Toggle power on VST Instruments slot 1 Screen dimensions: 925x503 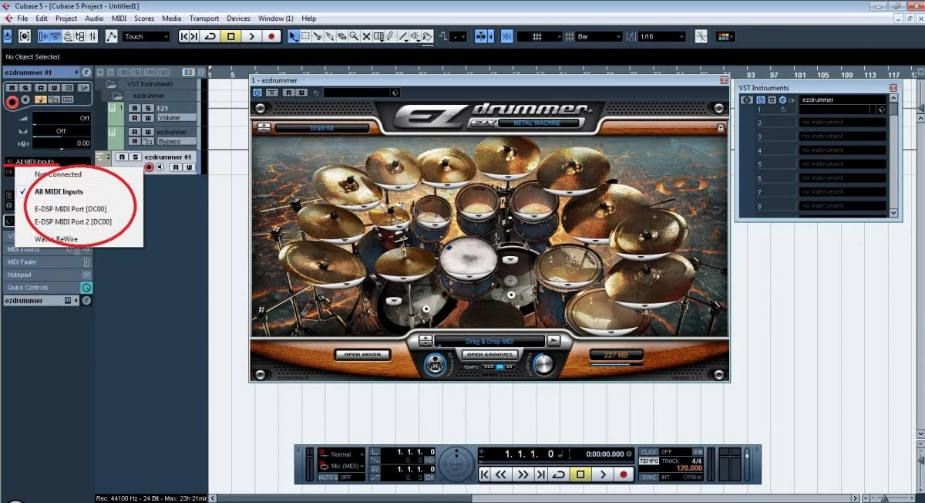tap(760, 100)
